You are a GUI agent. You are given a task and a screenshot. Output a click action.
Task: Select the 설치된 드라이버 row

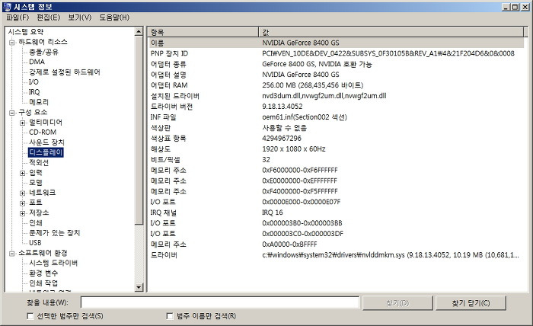(337, 96)
